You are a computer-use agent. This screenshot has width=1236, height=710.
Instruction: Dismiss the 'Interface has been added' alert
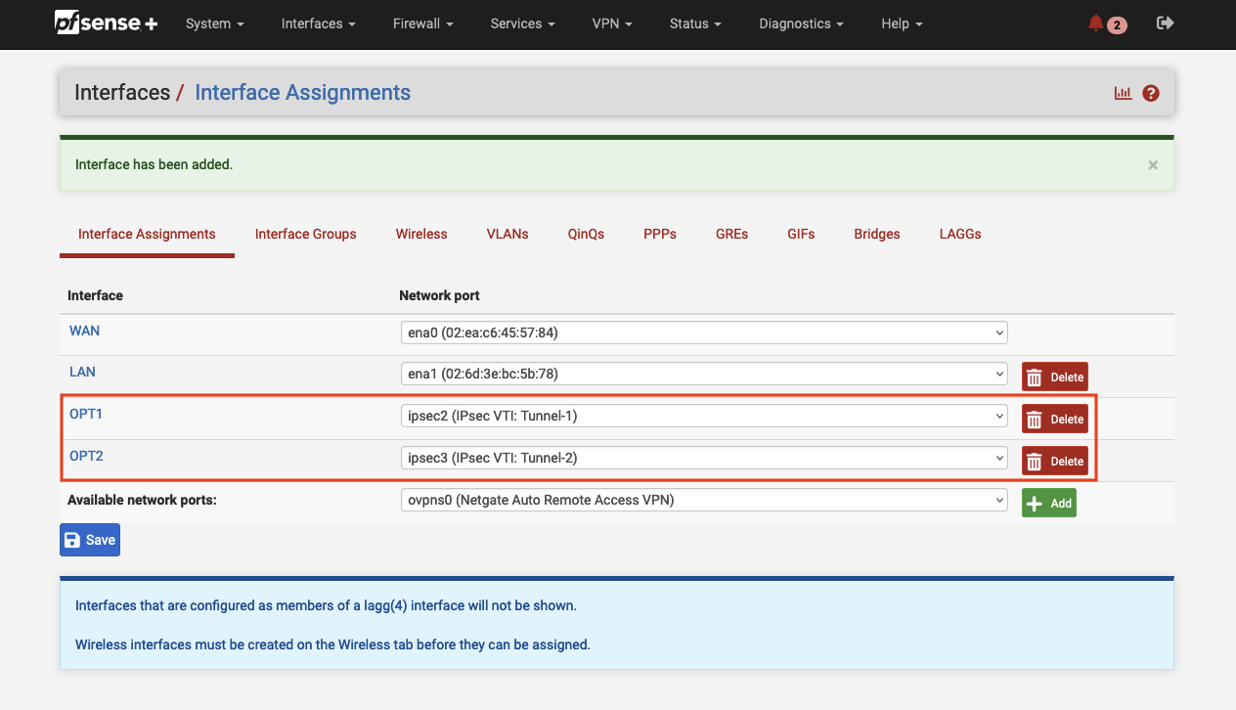(x=1153, y=165)
